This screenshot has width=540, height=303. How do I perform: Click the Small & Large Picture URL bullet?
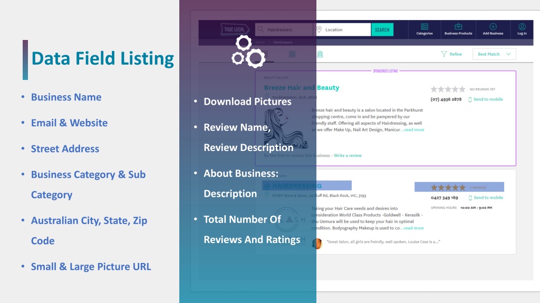tap(91, 267)
